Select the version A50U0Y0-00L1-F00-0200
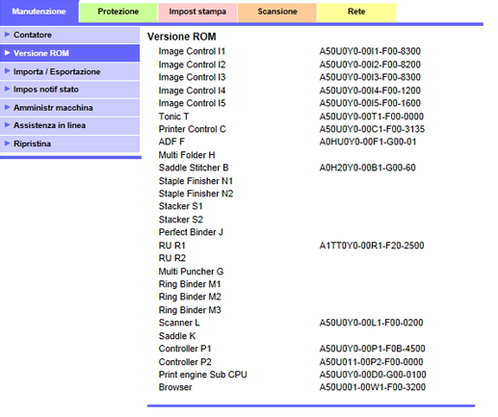 coord(371,323)
